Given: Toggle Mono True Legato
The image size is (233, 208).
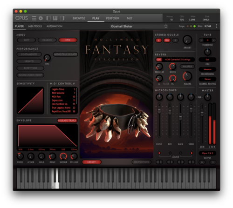Looking at the screenshot, I should (65, 54).
